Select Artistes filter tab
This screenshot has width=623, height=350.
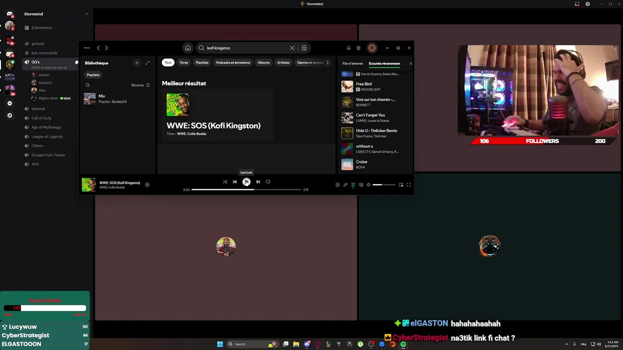pyautogui.click(x=283, y=63)
